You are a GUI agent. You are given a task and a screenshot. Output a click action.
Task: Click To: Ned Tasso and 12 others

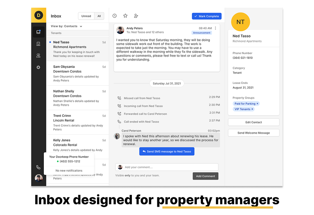coord(145,32)
